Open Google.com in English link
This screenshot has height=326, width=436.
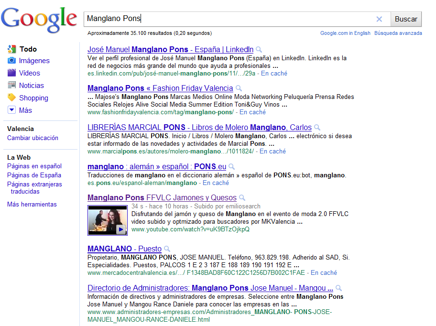click(345, 33)
